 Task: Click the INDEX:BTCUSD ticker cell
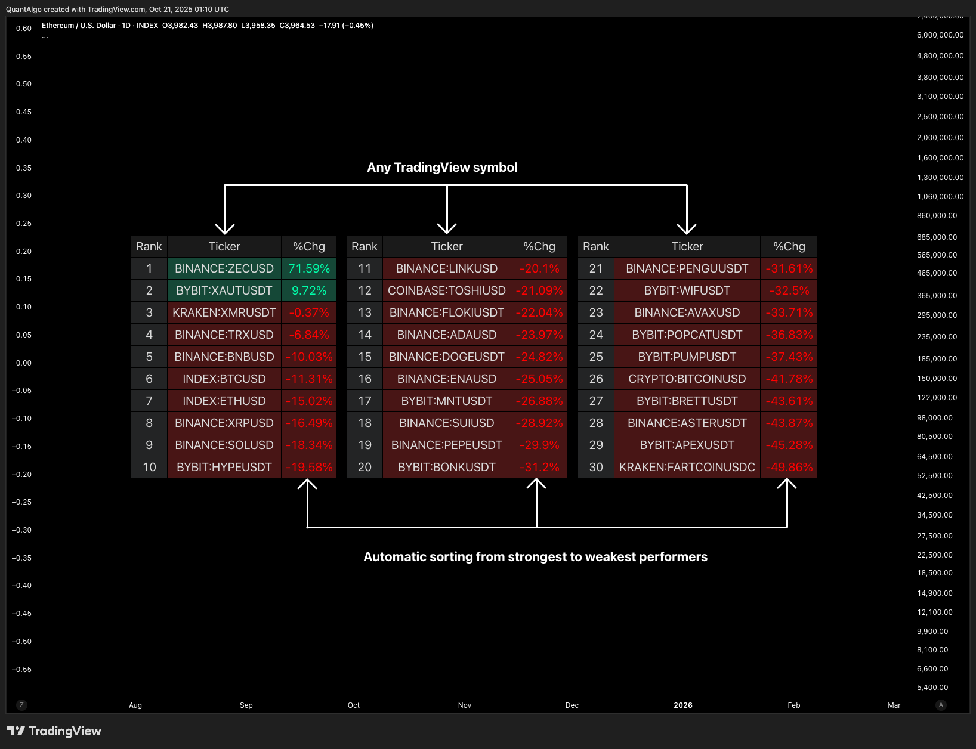click(x=224, y=379)
